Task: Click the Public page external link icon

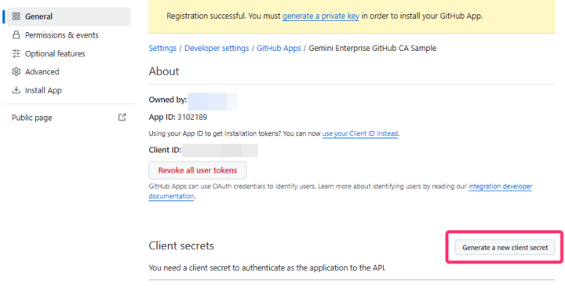Action: [x=122, y=117]
